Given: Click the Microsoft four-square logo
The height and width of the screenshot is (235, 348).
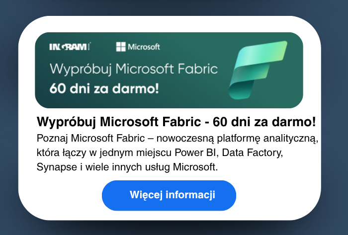Looking at the screenshot, I should click(120, 47).
